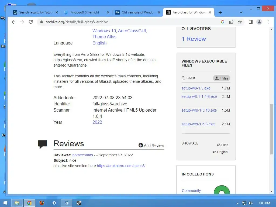This screenshot has height=207, width=276.
Task: Select the Addeddate value 2022-07-08 23:54:03
Action: coord(112,98)
